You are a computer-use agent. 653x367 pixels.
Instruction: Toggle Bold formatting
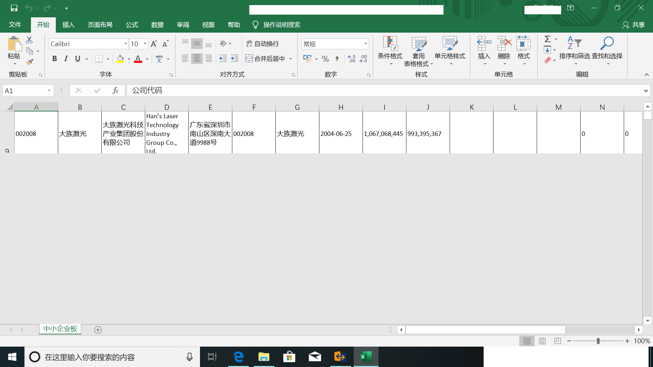coord(54,59)
